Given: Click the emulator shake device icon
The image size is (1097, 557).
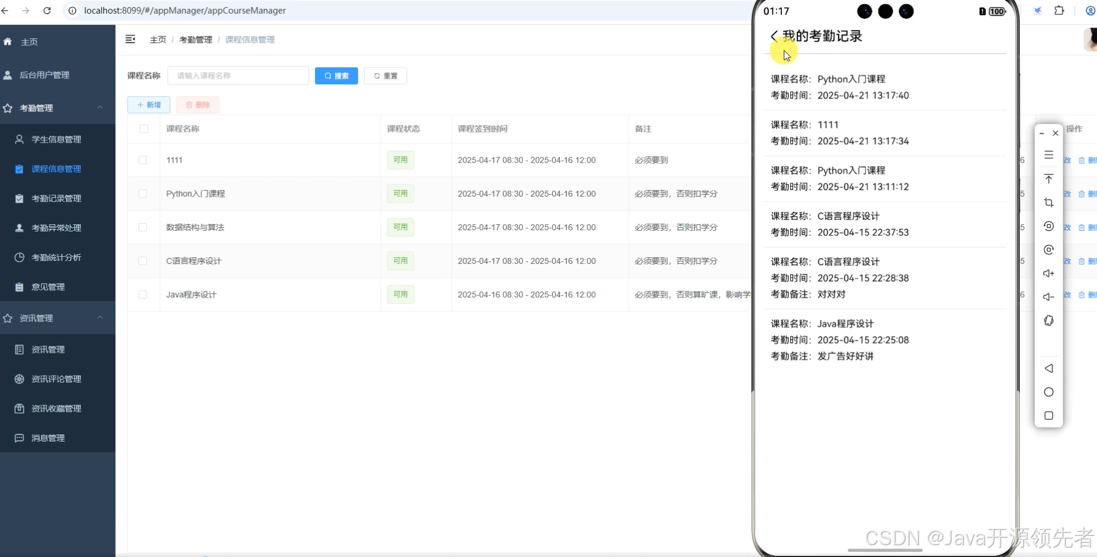Looking at the screenshot, I should (x=1049, y=321).
